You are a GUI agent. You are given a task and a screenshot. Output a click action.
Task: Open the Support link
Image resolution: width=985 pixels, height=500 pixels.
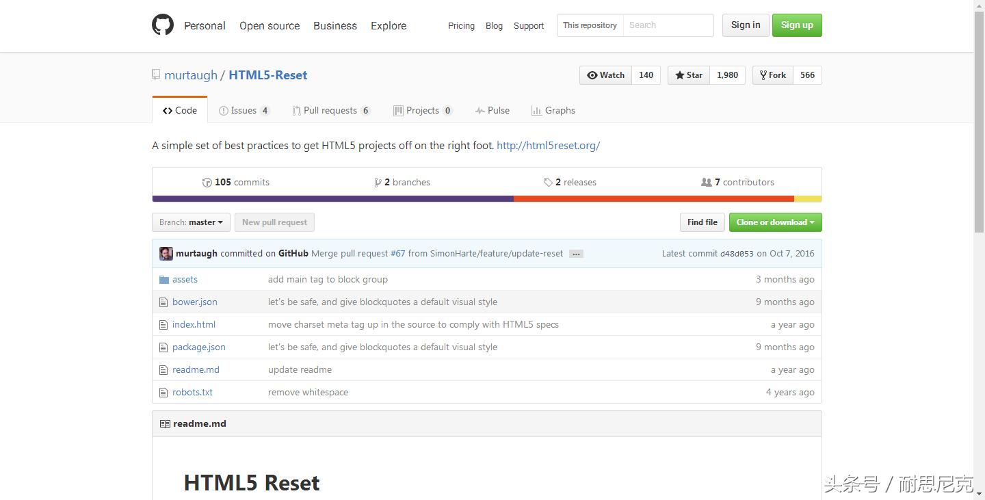(x=529, y=25)
